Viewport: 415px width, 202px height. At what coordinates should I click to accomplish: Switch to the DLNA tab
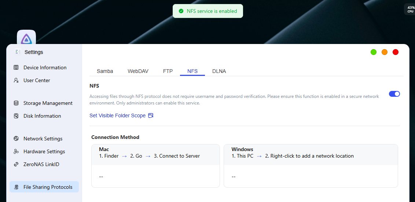pos(219,71)
